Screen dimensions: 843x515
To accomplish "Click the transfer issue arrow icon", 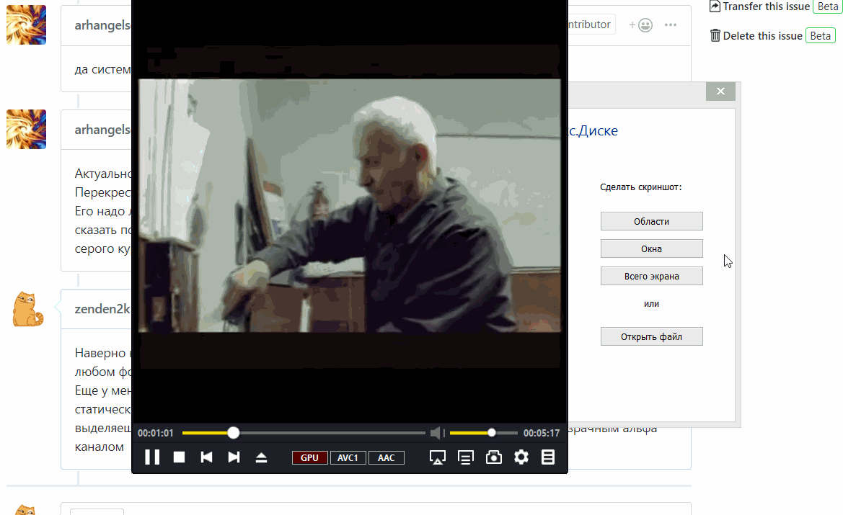I will pyautogui.click(x=715, y=6).
